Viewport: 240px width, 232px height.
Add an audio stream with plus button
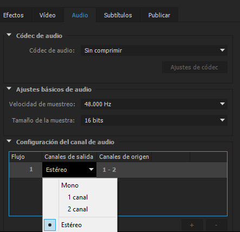192,225
